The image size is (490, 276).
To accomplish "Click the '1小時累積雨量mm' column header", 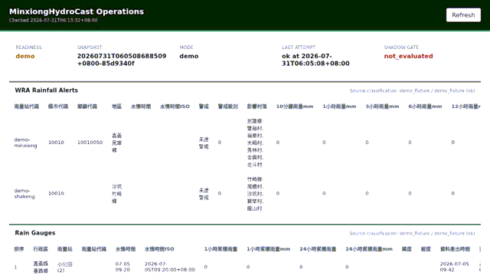I will 269,249.
